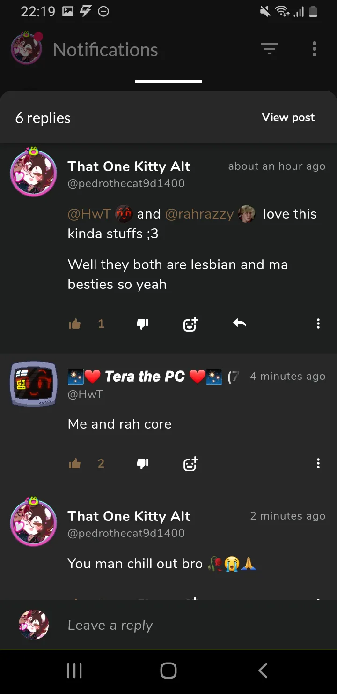This screenshot has height=694, width=337.
Task: Add reaction to the first comment
Action: click(x=190, y=324)
